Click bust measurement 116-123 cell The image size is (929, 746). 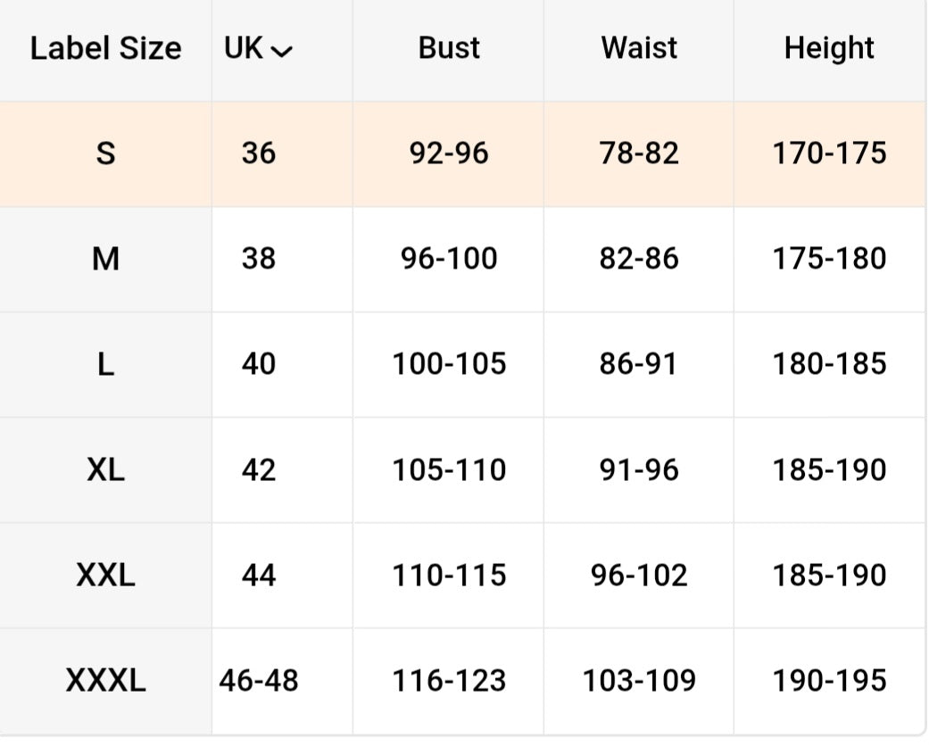(449, 682)
